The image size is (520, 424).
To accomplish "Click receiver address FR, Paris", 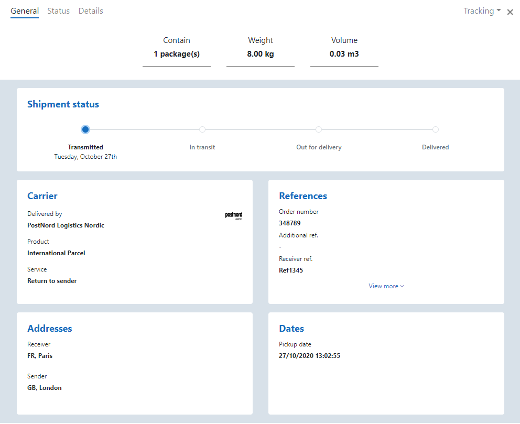I will 40,356.
